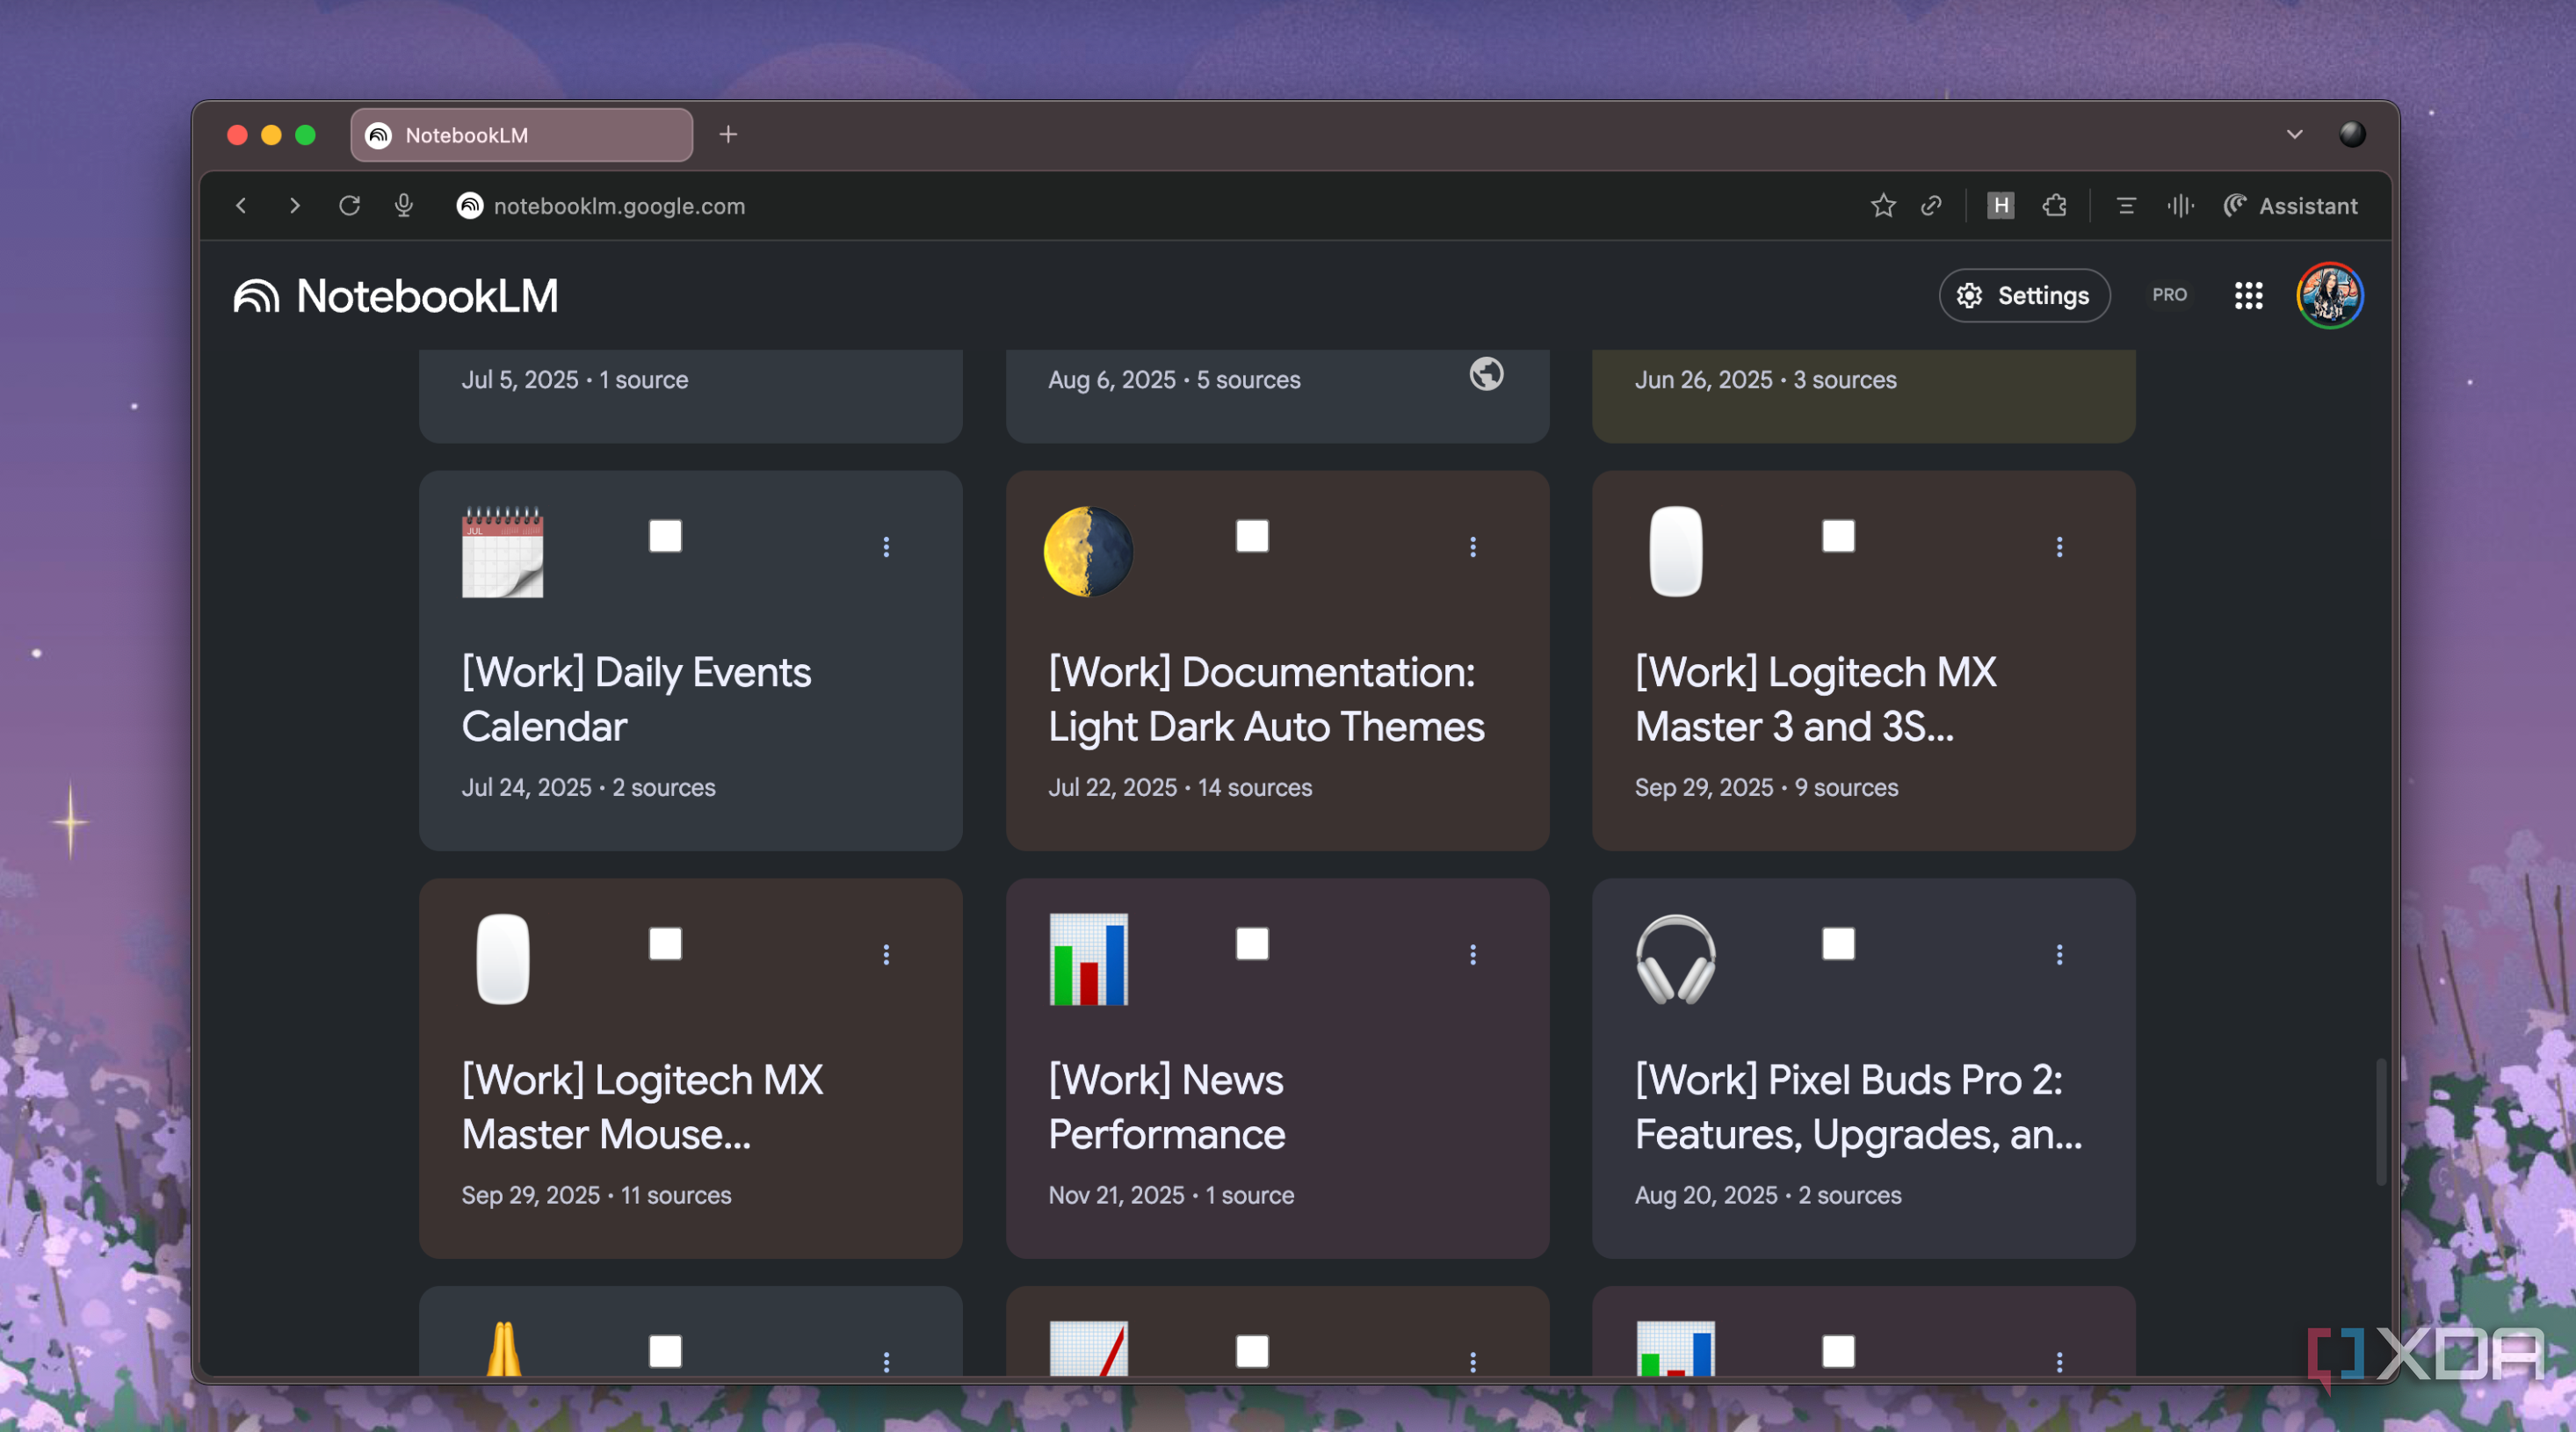
Task: Open the H extension icon
Action: [2000, 206]
